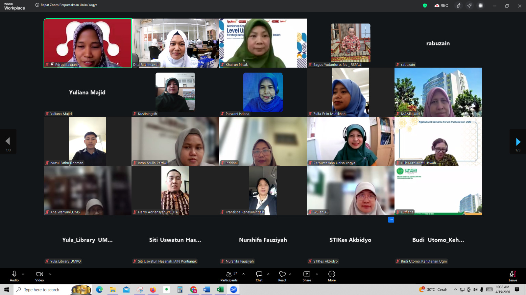Stop your camera with the Video button

click(x=39, y=276)
